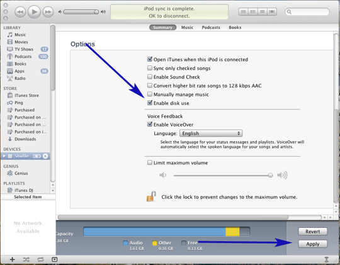Click the Play button

(34, 12)
